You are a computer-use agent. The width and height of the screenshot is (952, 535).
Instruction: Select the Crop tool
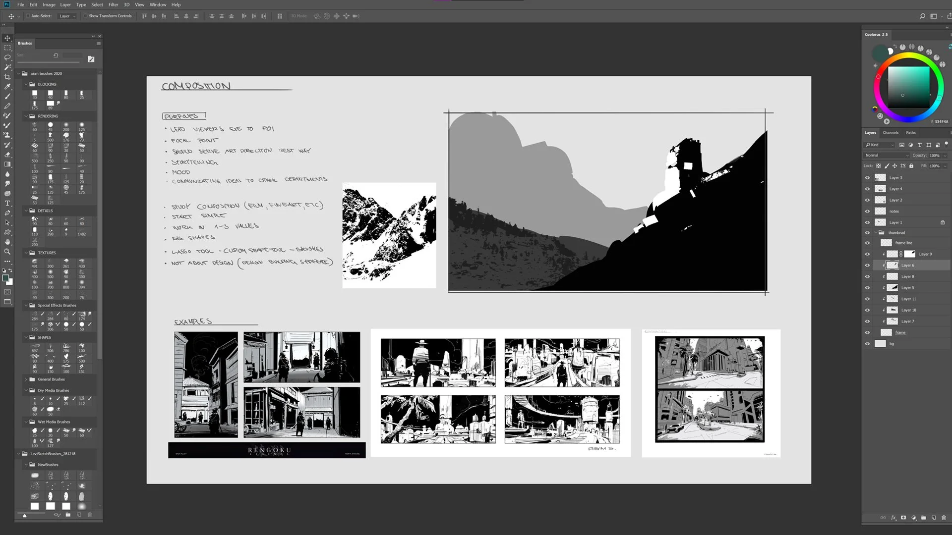click(x=7, y=77)
